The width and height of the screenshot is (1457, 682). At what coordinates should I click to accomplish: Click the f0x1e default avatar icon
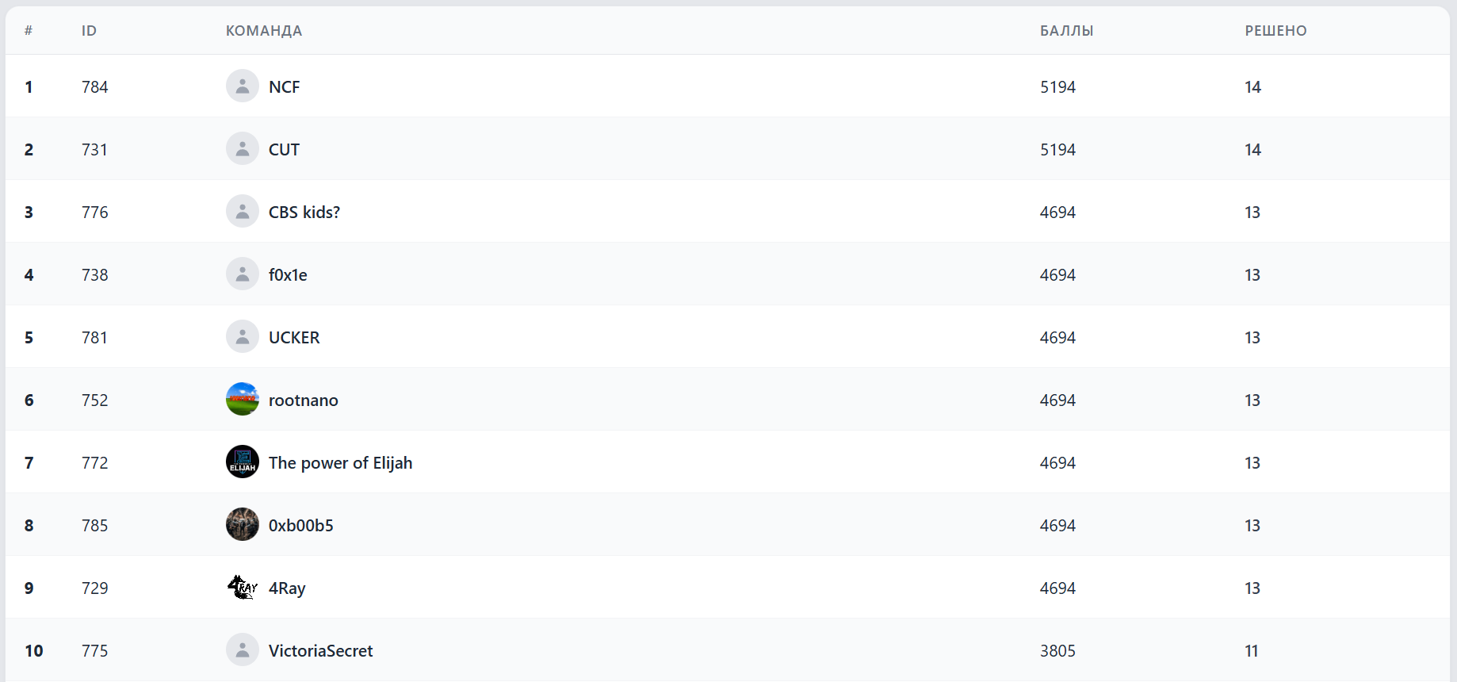243,274
